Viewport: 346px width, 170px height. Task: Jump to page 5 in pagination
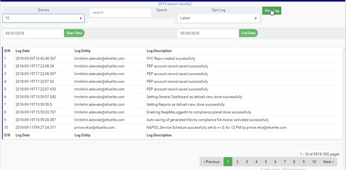coord(266,162)
